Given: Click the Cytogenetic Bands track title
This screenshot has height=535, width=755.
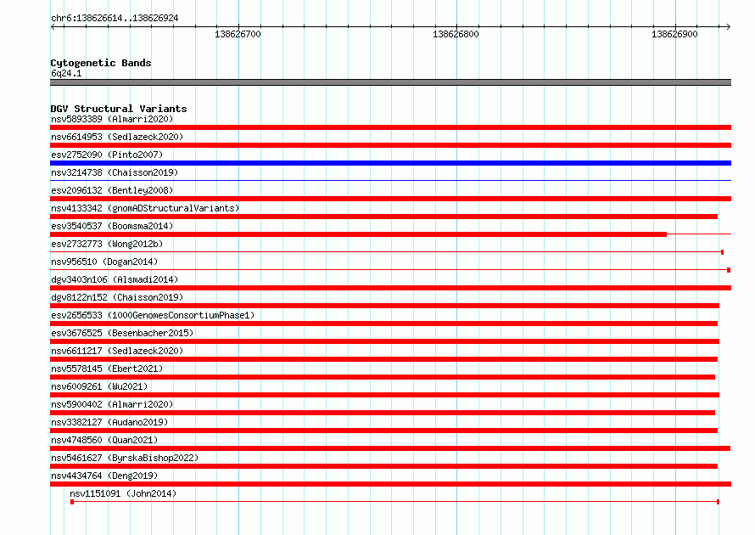Looking at the screenshot, I should (101, 63).
